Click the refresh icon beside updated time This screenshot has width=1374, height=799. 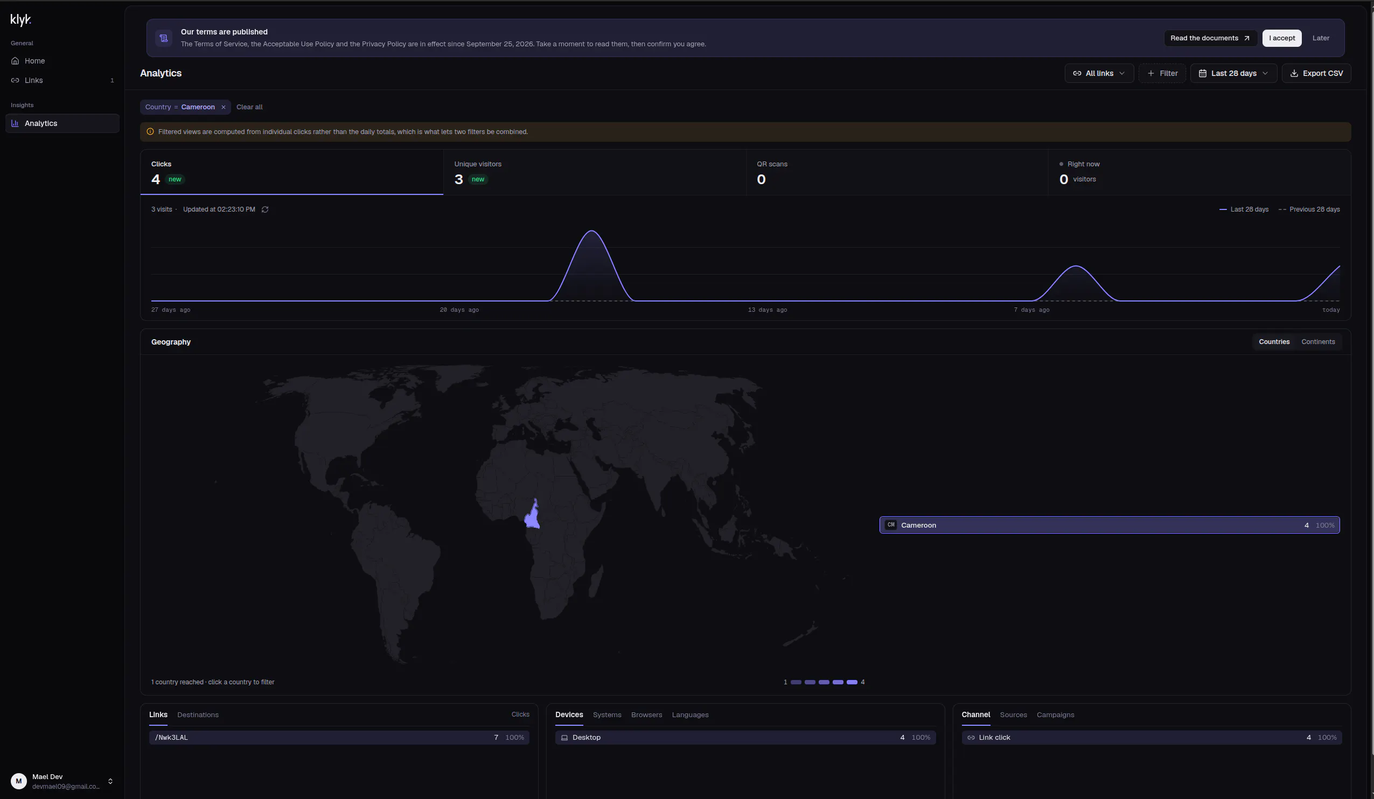[x=265, y=209]
